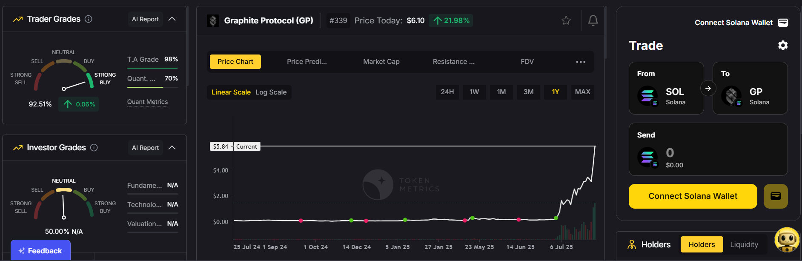802x261 pixels.
Task: Open the robot chatbot assistant icon
Action: pyautogui.click(x=787, y=240)
